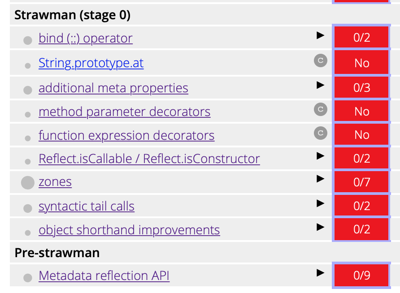Click the gray dot icon beside zones
400x293 pixels.
point(27,181)
